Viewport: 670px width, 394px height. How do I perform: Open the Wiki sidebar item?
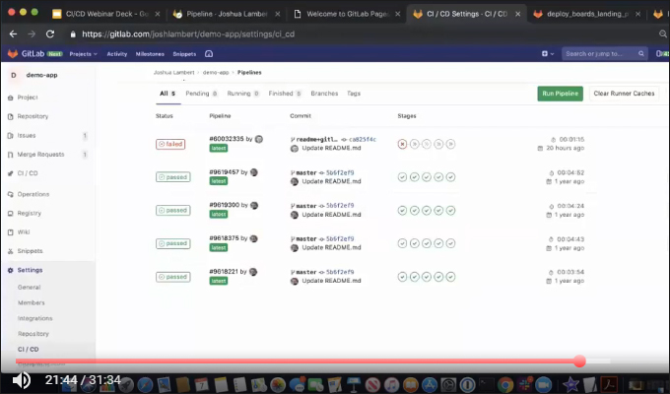coord(25,231)
